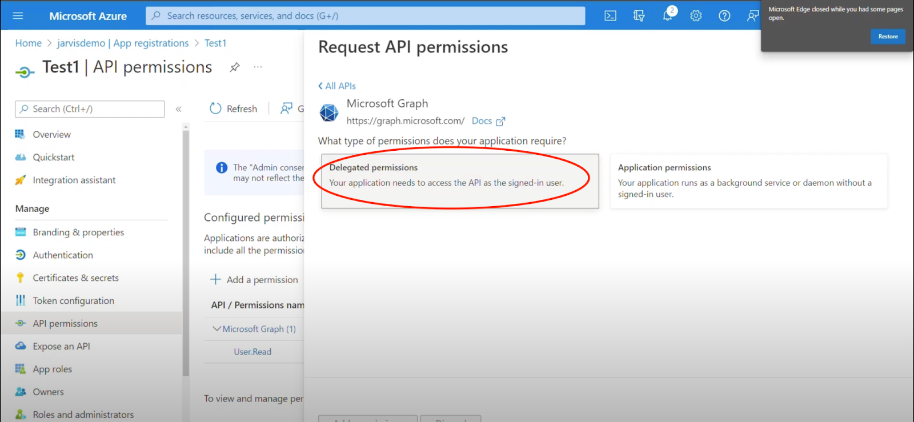Click the Microsoft Azure portal title
The height and width of the screenshot is (422, 914).
click(88, 16)
